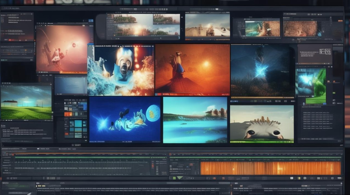
Task: Select the orange desert figure preview
Action: pos(192,69)
